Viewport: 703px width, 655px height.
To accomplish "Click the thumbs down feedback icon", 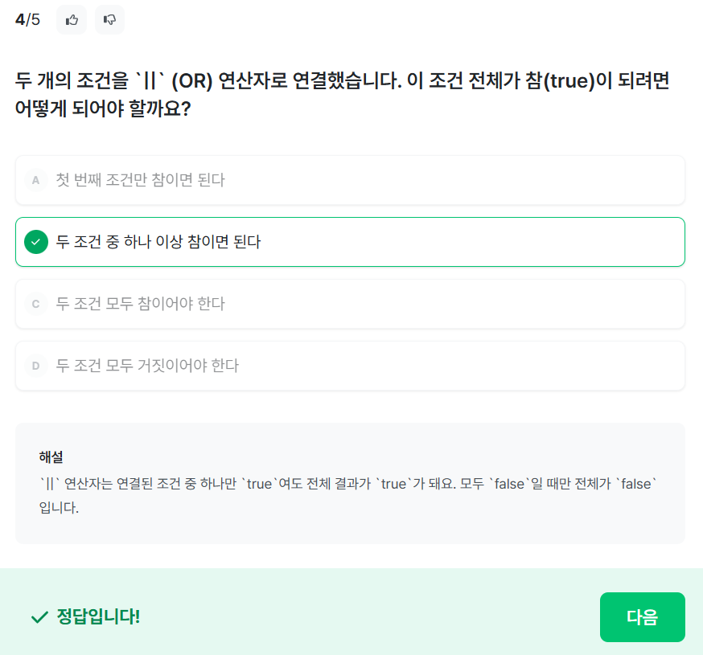I will 109,20.
